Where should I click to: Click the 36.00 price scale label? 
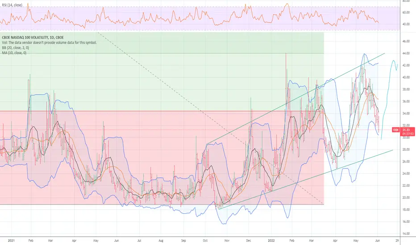click(406, 102)
